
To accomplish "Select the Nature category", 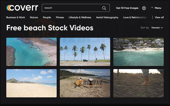I will coord(34,18).
